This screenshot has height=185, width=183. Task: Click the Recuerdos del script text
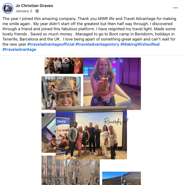click(116, 122)
